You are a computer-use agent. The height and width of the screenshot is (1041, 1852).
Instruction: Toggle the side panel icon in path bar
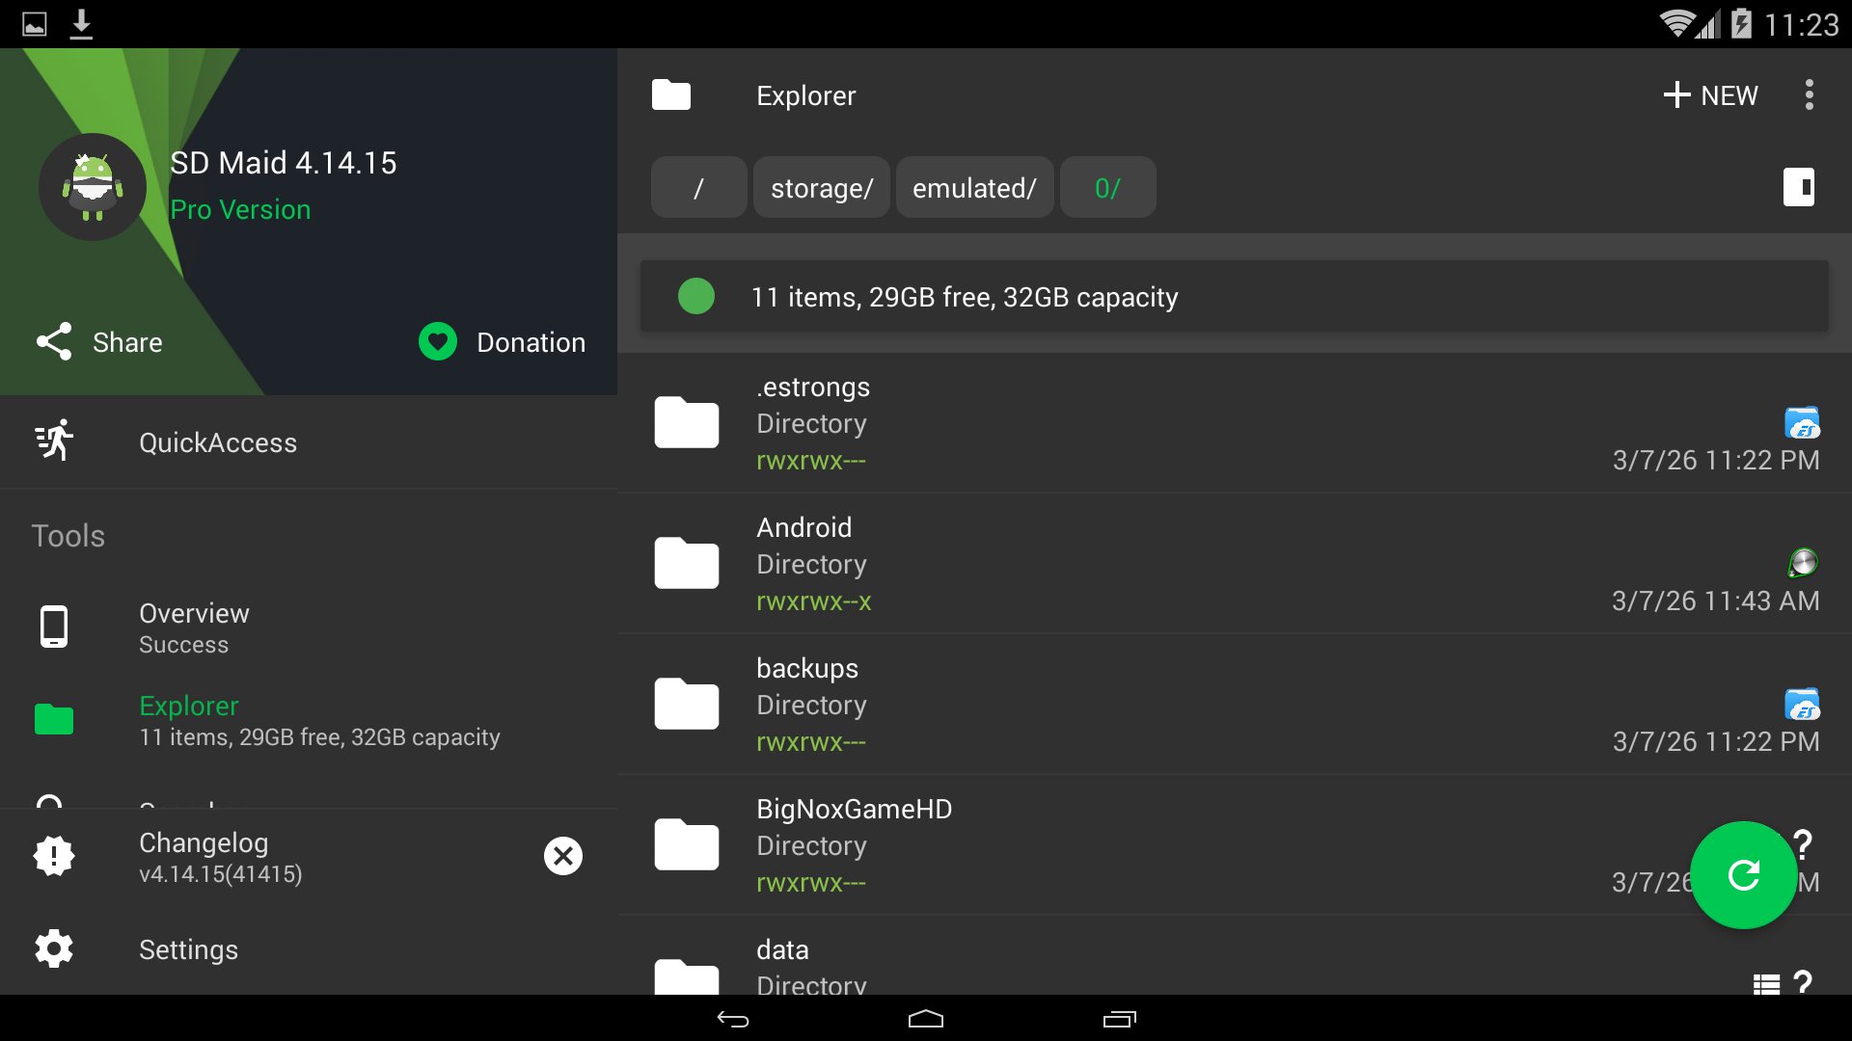point(1798,187)
